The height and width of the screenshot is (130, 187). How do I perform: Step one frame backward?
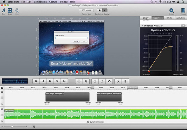(43, 81)
